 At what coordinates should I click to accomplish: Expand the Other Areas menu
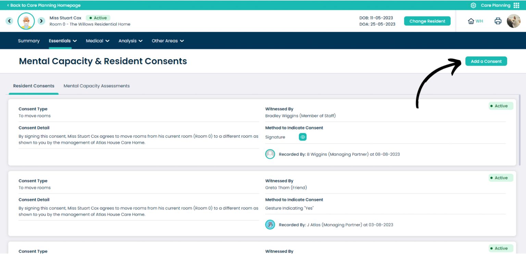(167, 40)
